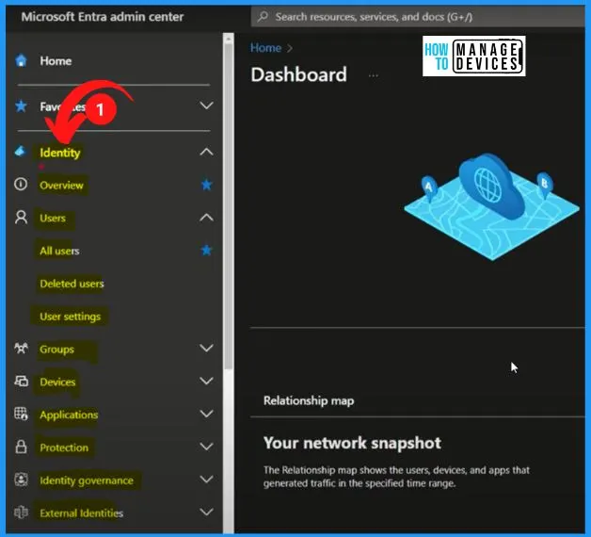This screenshot has height=537, width=591.
Task: Open User settings
Action: 71,317
